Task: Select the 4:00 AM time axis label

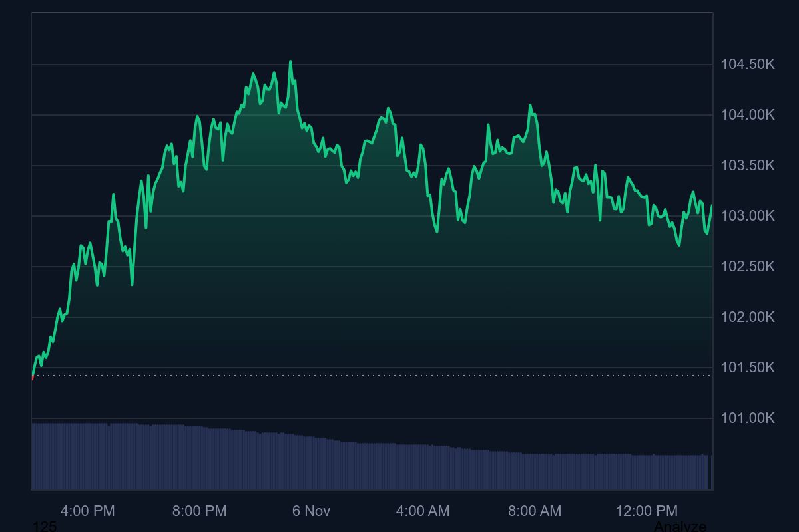Action: (423, 511)
